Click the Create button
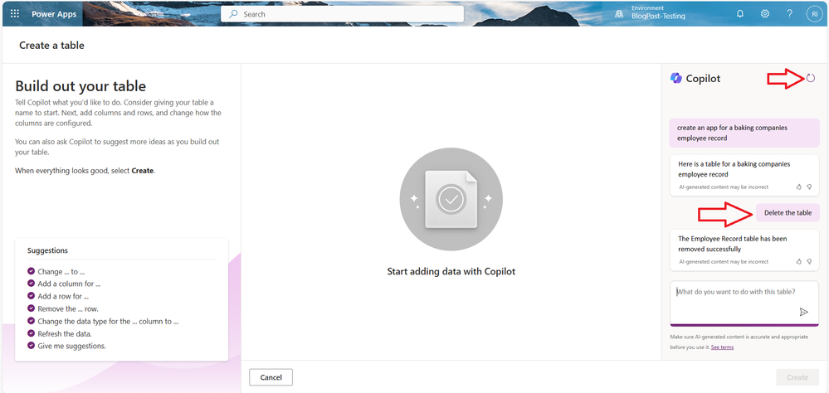829x393 pixels. pos(797,377)
